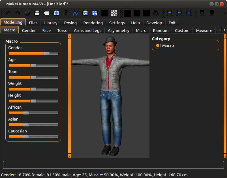Open the Files tab
The image size is (227, 178).
coord(33,23)
